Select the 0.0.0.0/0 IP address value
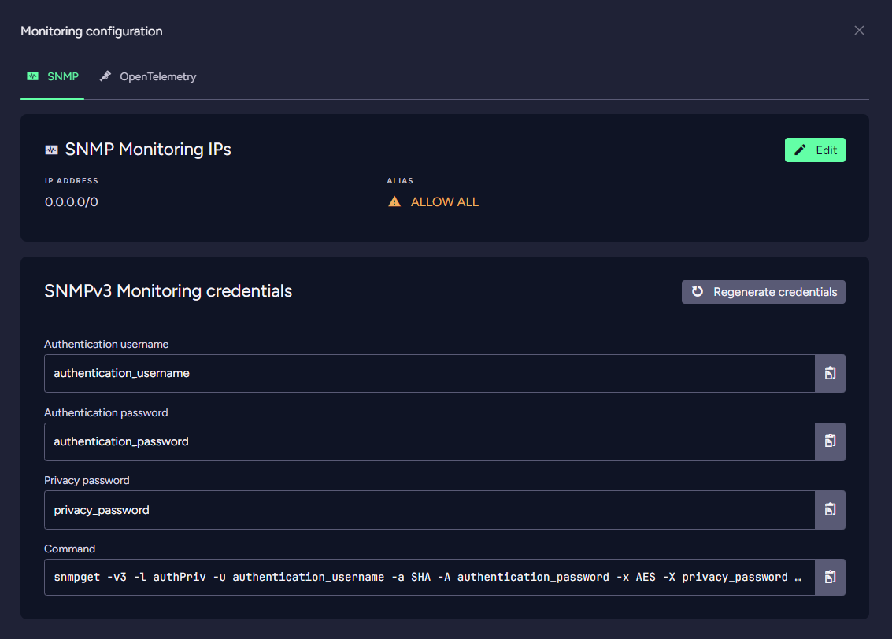This screenshot has width=892, height=639. (x=72, y=201)
